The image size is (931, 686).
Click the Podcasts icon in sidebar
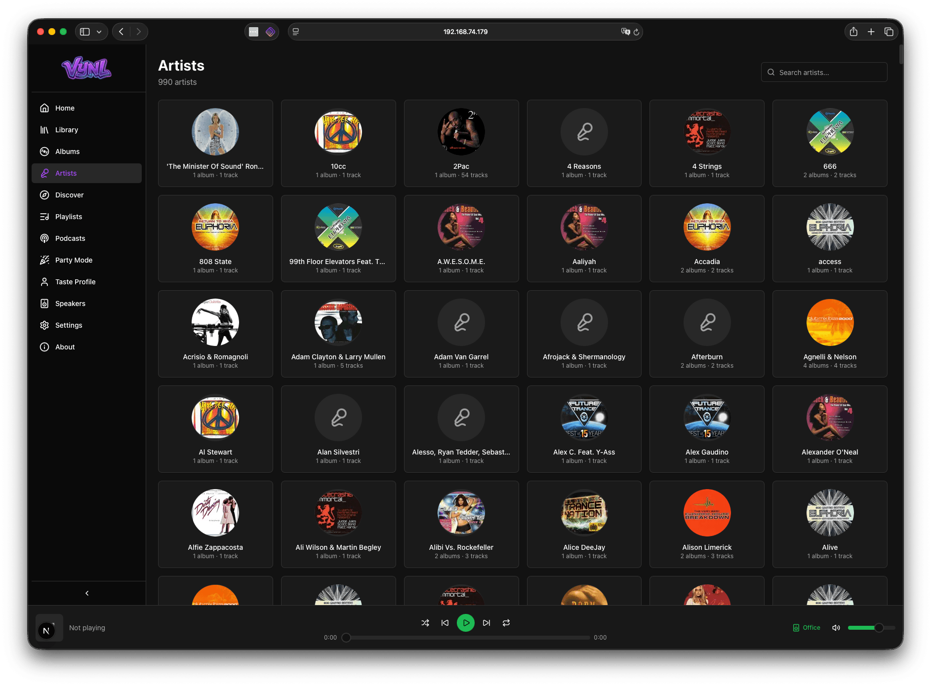[44, 238]
